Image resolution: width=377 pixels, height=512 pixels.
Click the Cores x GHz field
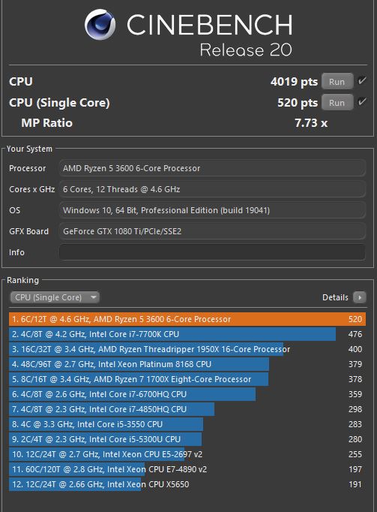coord(212,189)
